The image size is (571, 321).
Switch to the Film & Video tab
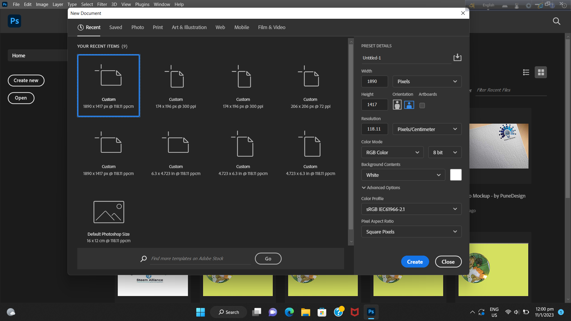[271, 27]
